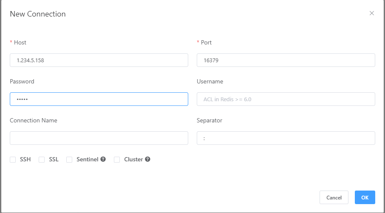Image resolution: width=385 pixels, height=213 pixels.
Task: Enable the SSH checkbox
Action: coord(13,160)
